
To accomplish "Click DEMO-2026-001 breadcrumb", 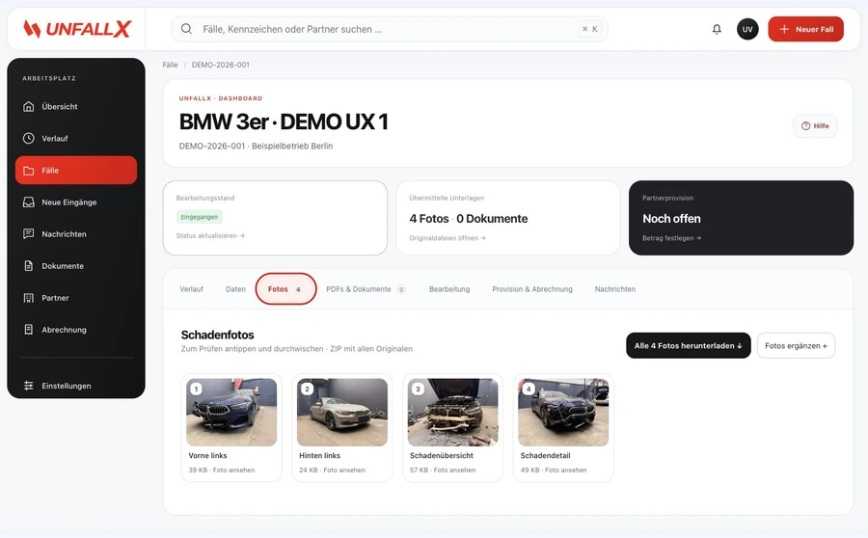I will click(x=220, y=65).
